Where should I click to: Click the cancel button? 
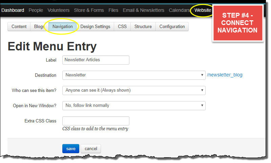[x=91, y=149]
